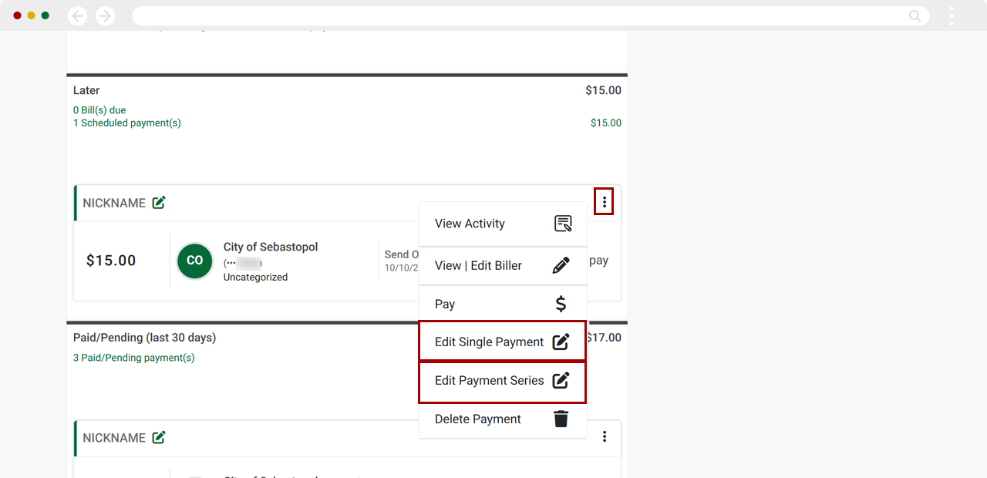Select the pencil icon for View | Edit Biller
The height and width of the screenshot is (478, 987).
click(x=561, y=265)
